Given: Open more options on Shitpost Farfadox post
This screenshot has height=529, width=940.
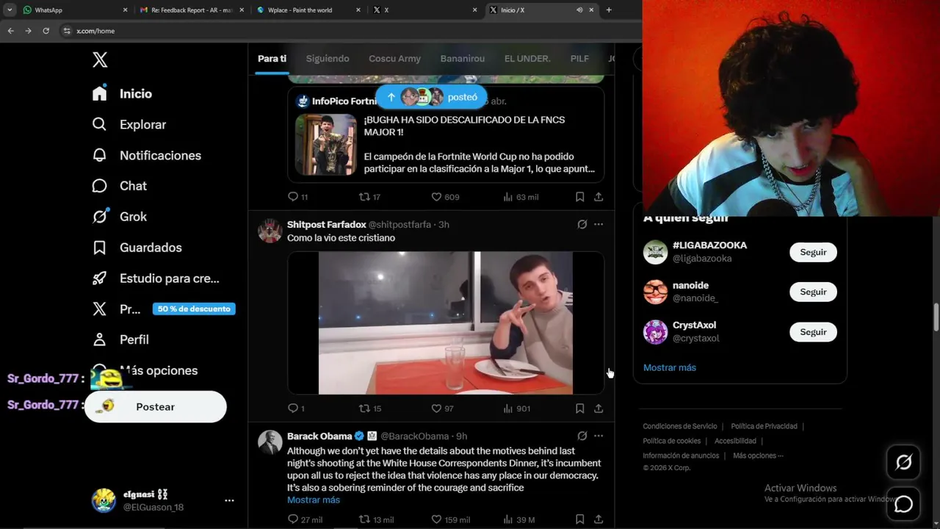Looking at the screenshot, I should pos(599,224).
